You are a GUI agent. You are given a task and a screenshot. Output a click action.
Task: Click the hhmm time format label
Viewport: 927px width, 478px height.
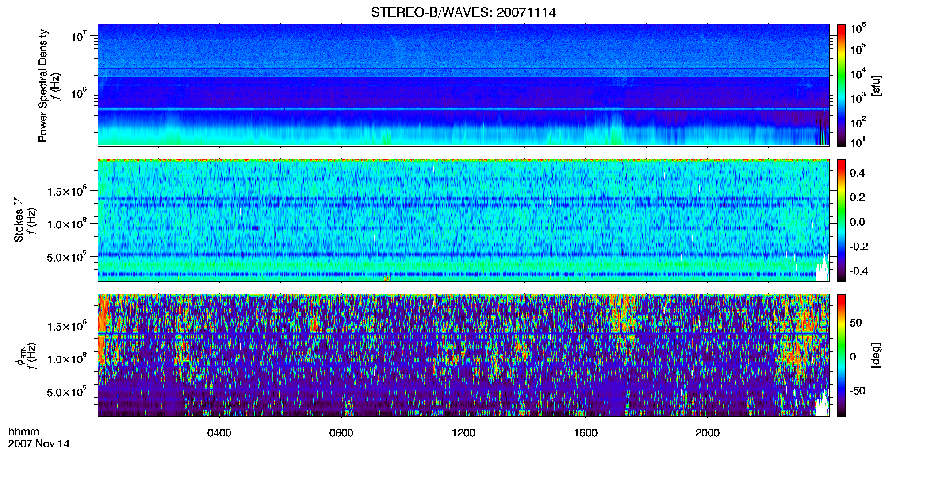tap(24, 432)
